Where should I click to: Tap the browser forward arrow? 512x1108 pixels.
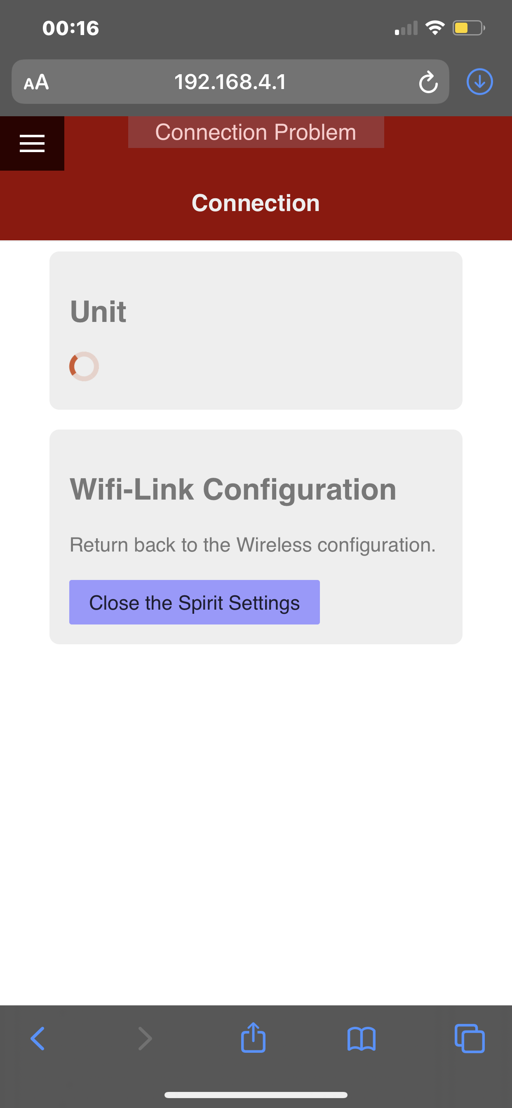coord(145,1039)
